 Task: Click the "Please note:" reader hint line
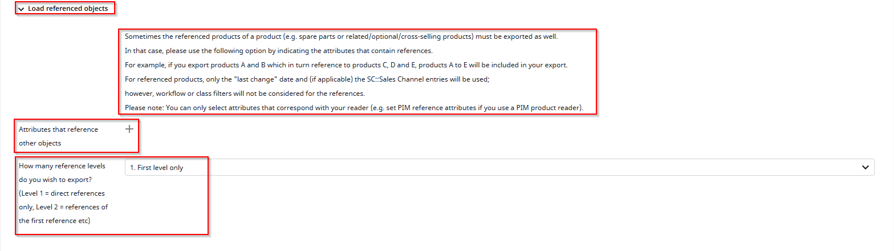coord(353,108)
